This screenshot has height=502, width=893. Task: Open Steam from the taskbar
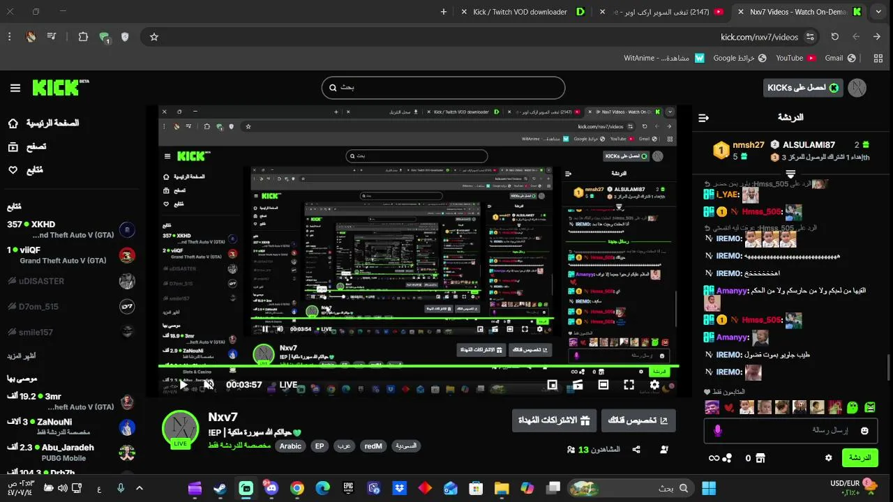tap(220, 489)
